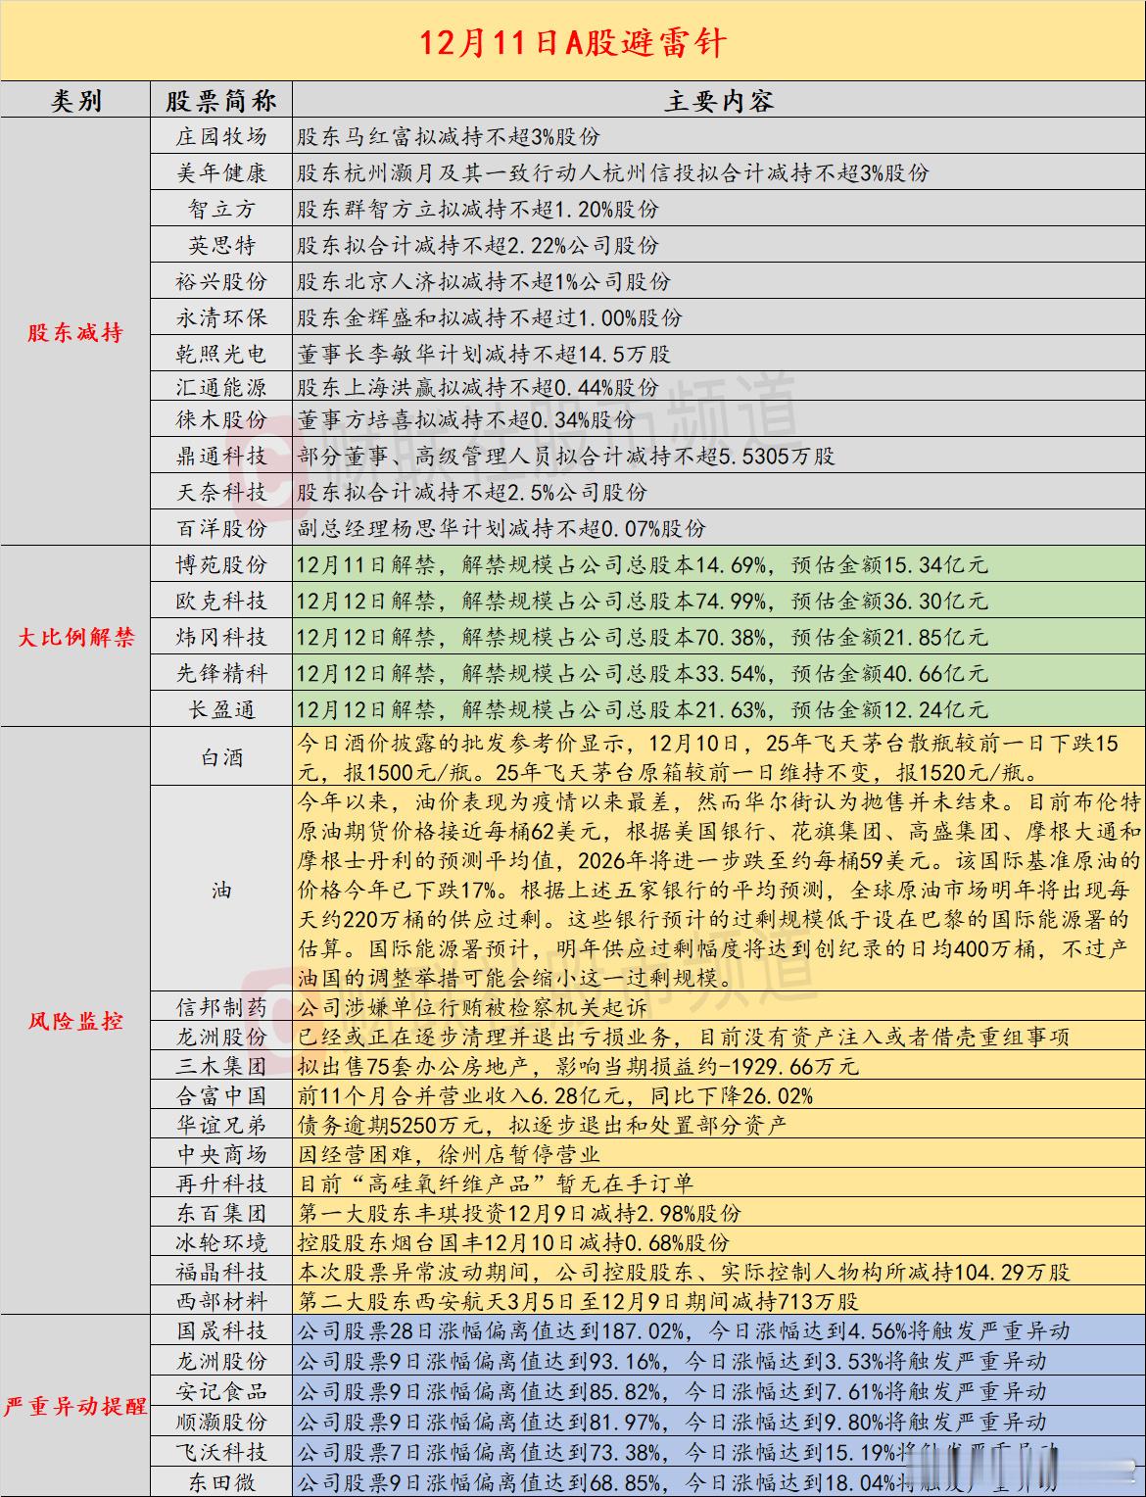Select the 飞沃科技 stock name

(222, 1452)
